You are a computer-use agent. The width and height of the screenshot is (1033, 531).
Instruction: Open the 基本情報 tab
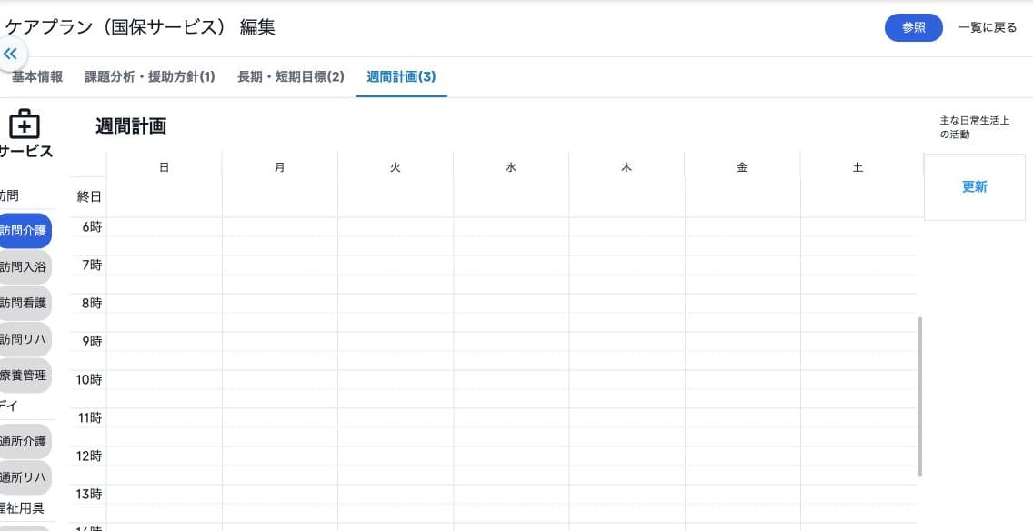[37, 76]
